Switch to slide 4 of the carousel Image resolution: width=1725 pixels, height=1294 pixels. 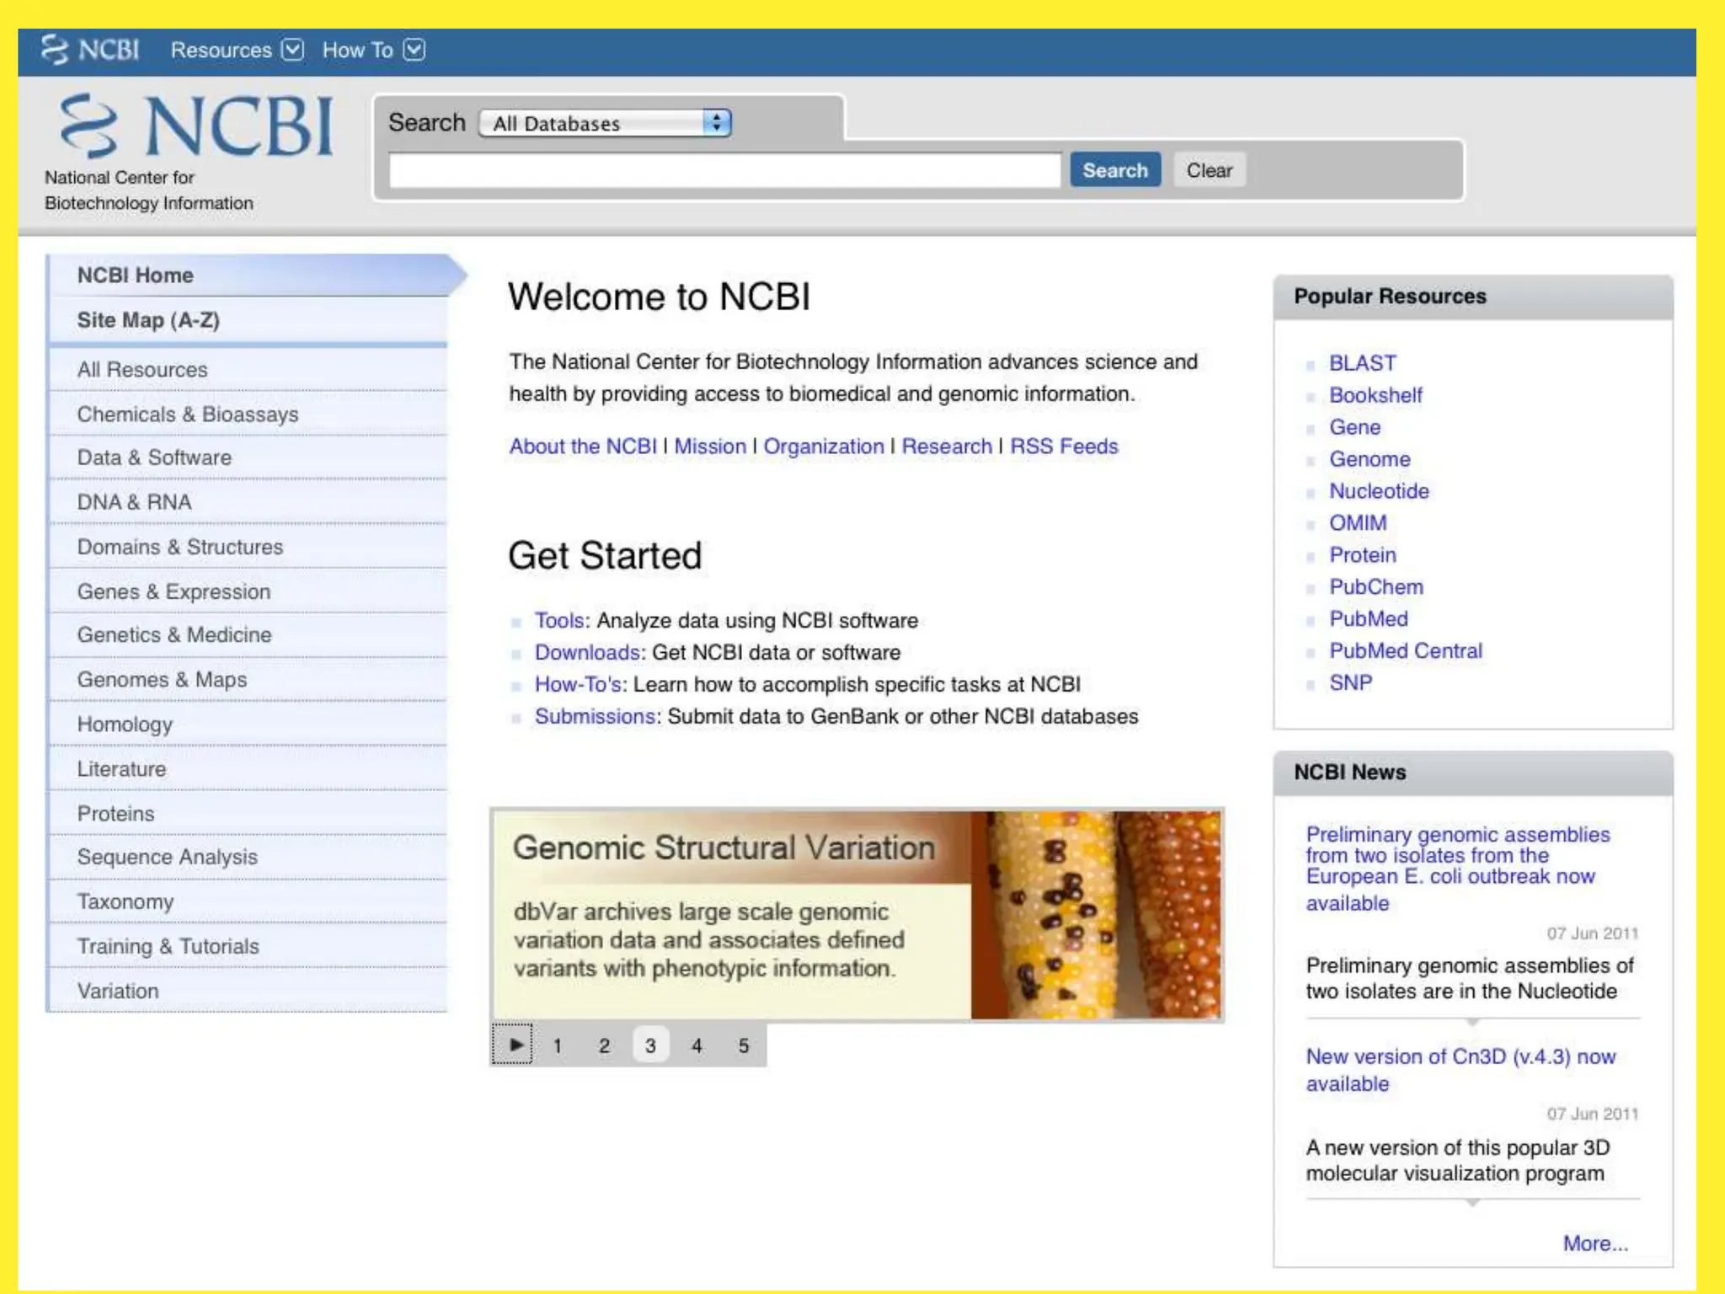point(697,1045)
